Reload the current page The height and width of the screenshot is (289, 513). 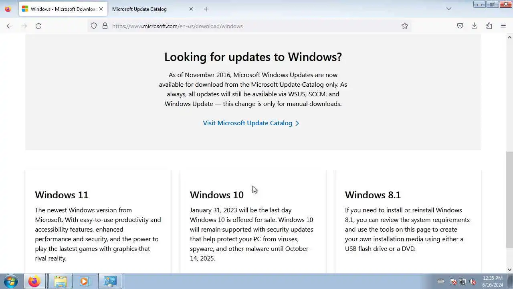[38, 26]
